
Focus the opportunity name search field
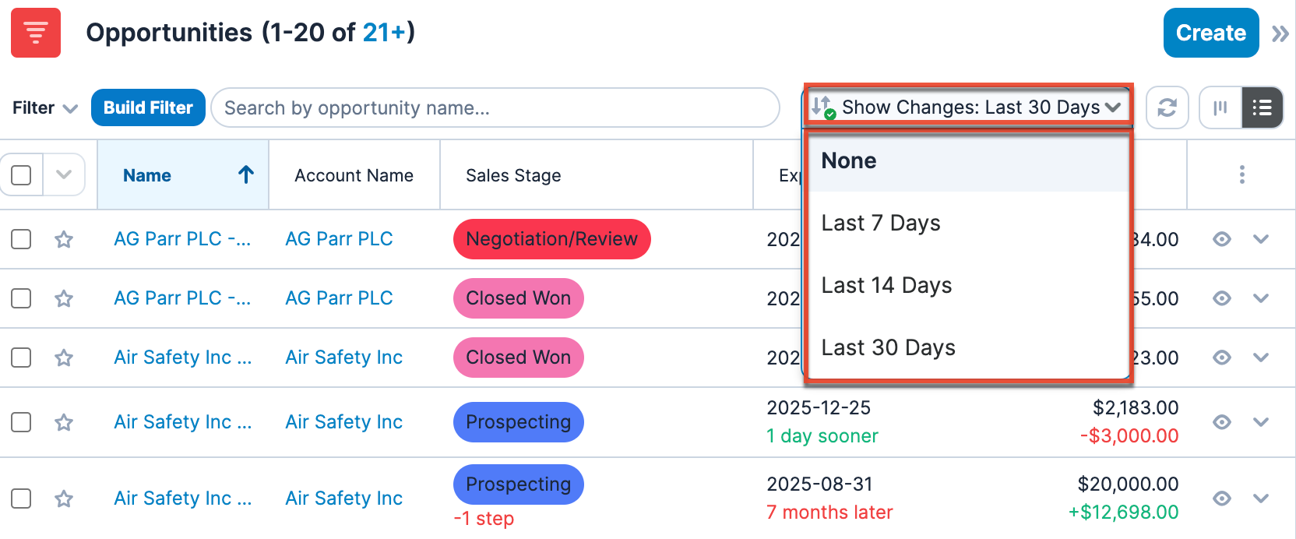click(x=495, y=108)
